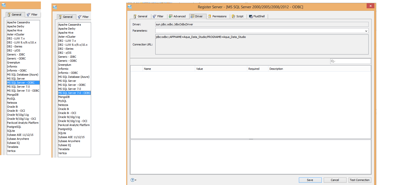Select MS SQL Server 7.0 (non-ODBC) in middle list
Screen dimensions: 400x185
coord(74,89)
